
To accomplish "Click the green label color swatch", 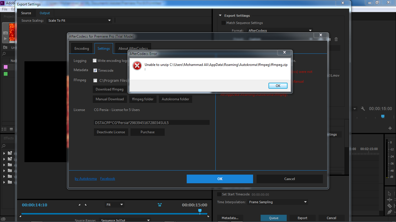I will coord(6,74).
